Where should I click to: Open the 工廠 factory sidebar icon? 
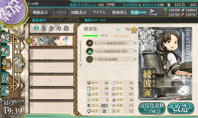click(x=5, y=90)
